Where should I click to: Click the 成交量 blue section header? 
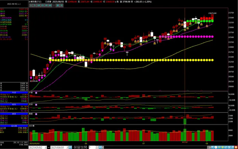[14, 126]
